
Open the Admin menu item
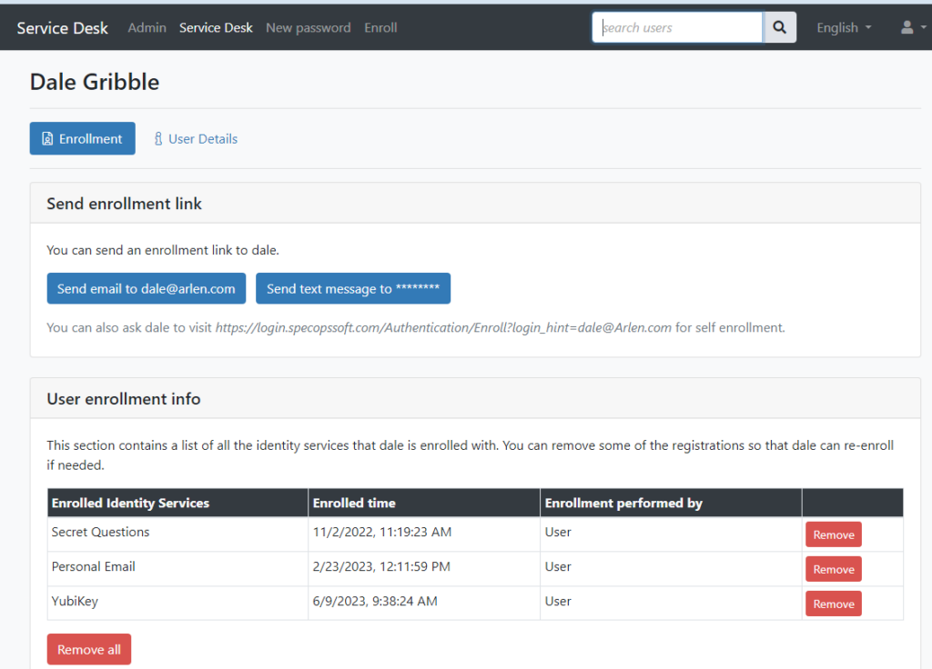[147, 28]
